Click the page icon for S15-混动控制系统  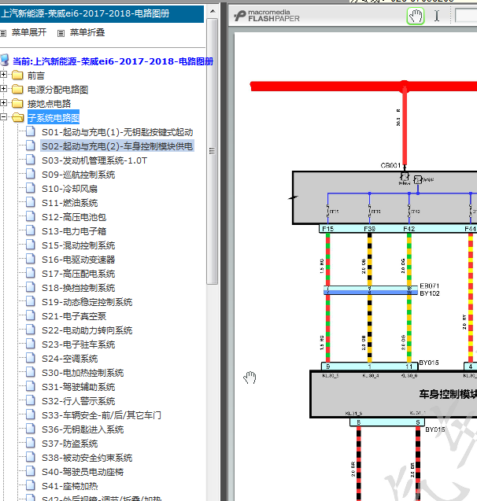tap(31, 245)
